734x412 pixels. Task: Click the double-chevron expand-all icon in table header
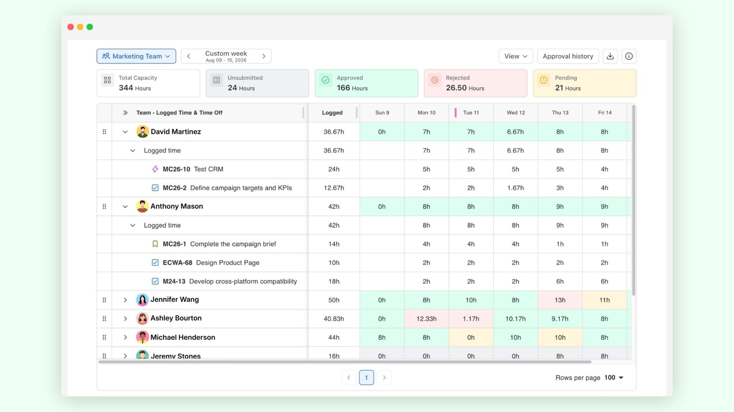pyautogui.click(x=125, y=113)
